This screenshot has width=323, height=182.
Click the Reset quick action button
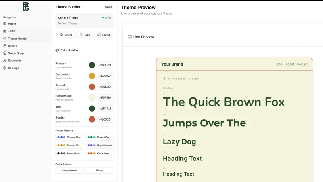pyautogui.click(x=100, y=170)
